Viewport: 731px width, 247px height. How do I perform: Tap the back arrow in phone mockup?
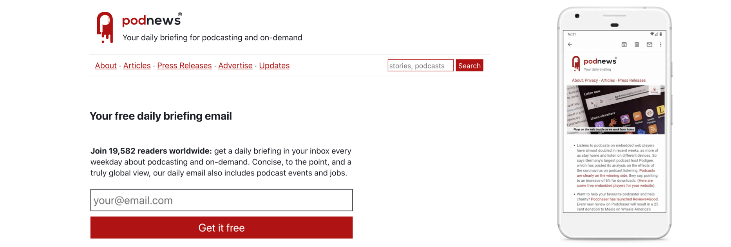pyautogui.click(x=570, y=45)
